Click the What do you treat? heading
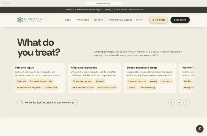The height and width of the screenshot is (136, 207). [39, 47]
